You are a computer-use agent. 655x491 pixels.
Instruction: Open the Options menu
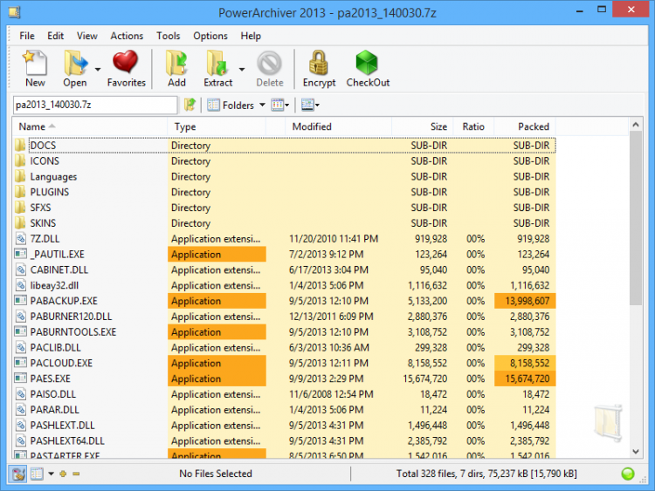point(210,36)
